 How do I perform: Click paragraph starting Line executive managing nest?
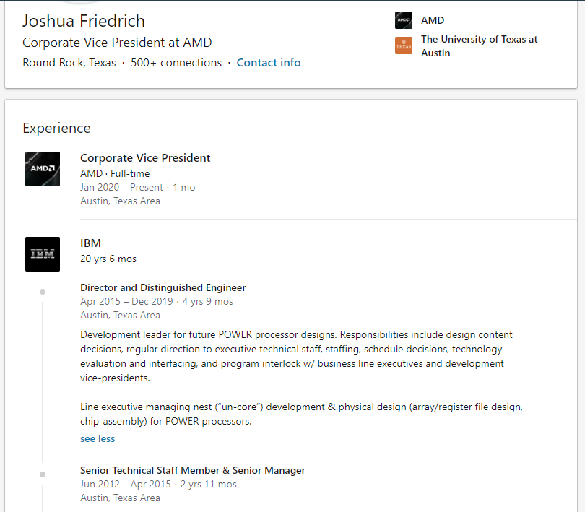pyautogui.click(x=301, y=414)
